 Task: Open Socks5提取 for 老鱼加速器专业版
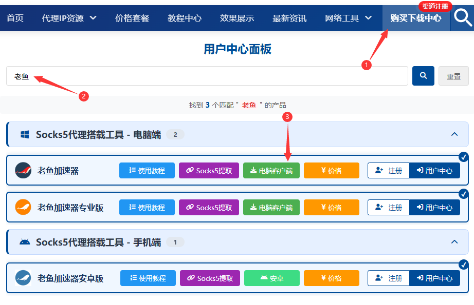tap(209, 208)
